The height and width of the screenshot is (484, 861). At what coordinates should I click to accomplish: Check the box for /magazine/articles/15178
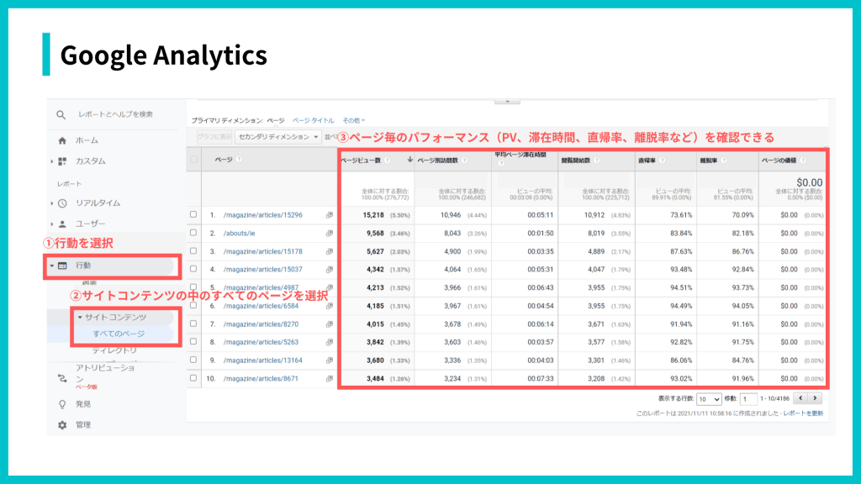[193, 250]
